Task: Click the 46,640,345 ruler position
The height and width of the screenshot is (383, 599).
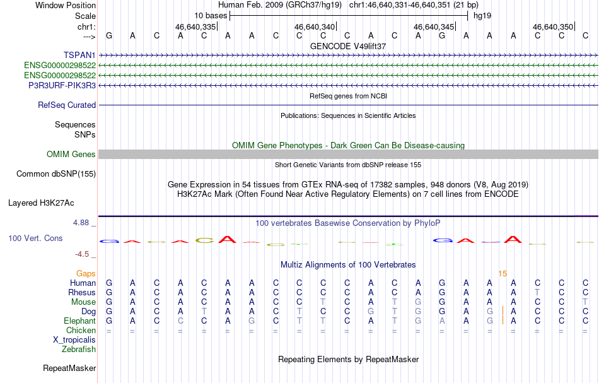Action: pyautogui.click(x=434, y=27)
